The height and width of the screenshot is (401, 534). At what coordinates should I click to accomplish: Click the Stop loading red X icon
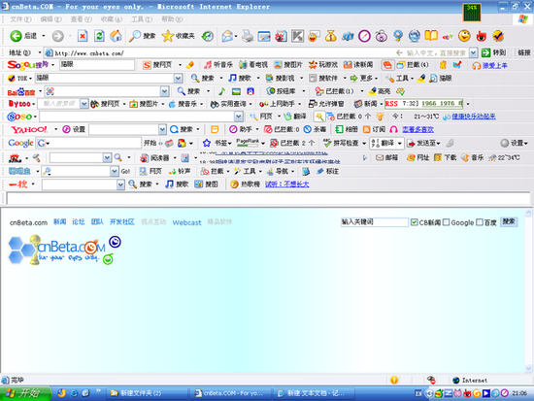tap(83, 36)
